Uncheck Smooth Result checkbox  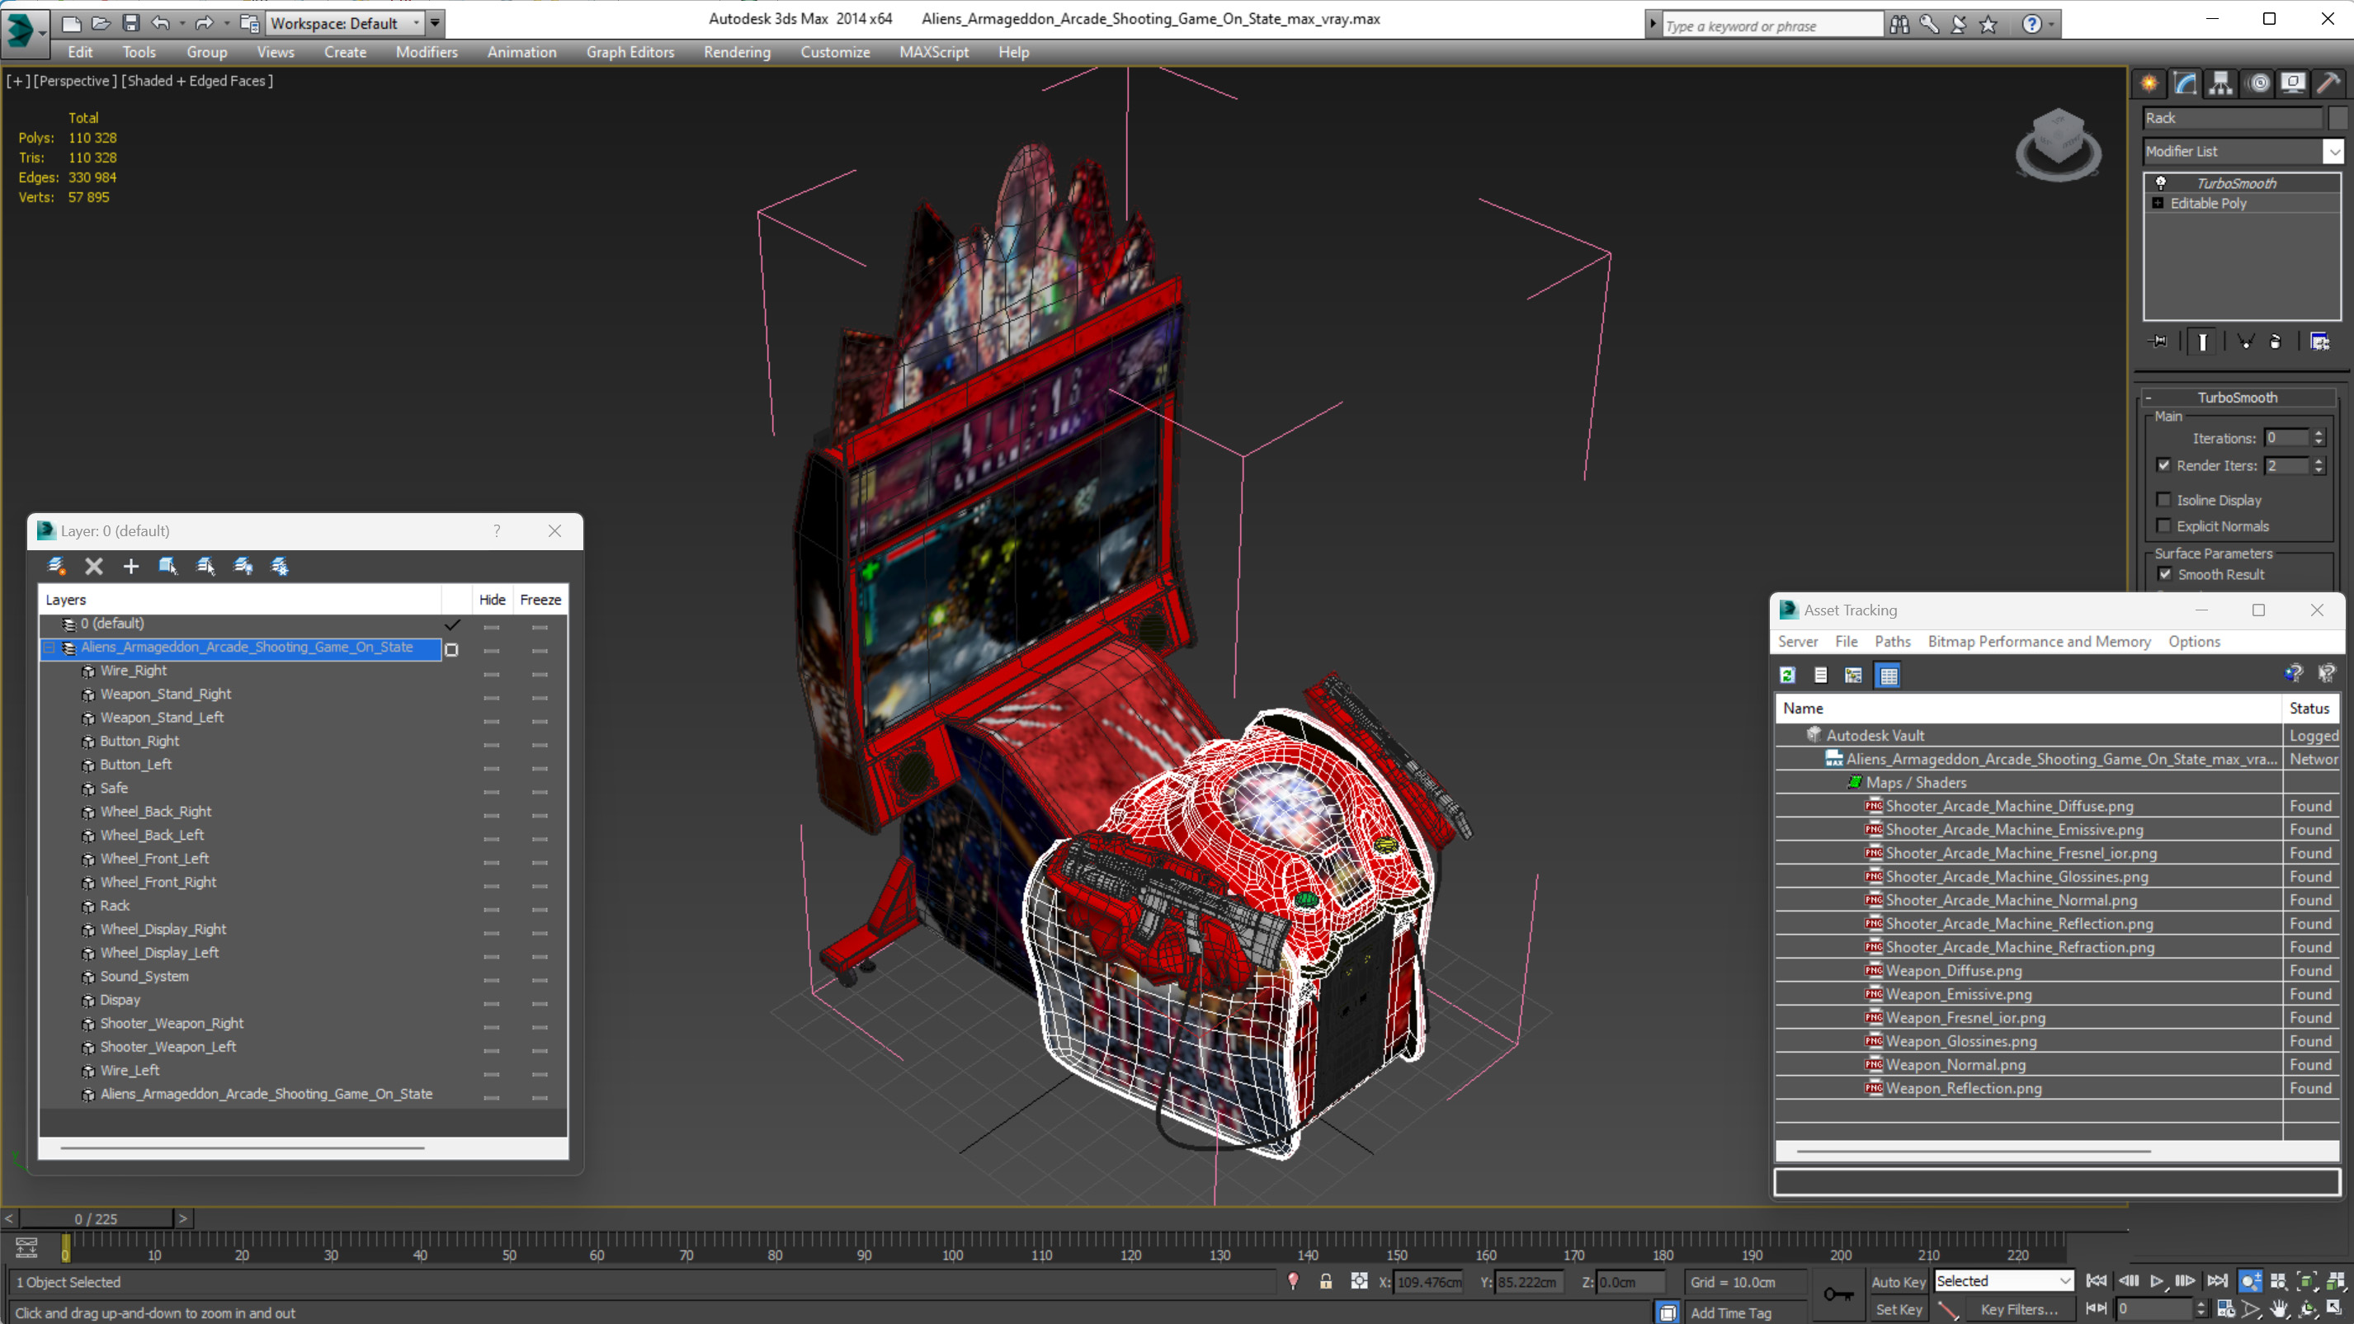[2165, 574]
